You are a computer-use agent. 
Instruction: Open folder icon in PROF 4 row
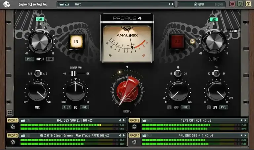point(144,135)
